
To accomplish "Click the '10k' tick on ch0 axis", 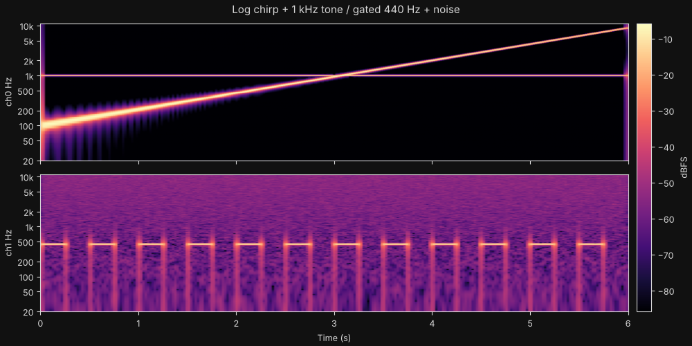I will pos(28,26).
